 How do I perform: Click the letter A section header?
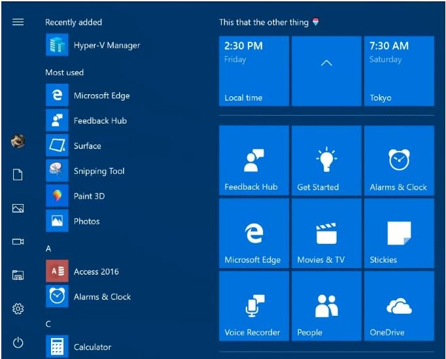(x=48, y=248)
